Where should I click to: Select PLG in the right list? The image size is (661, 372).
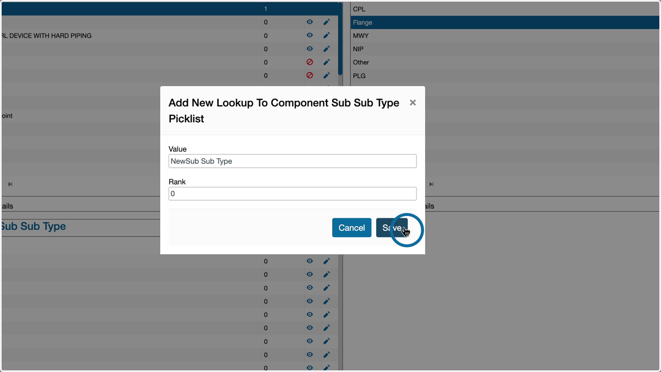[x=505, y=76]
